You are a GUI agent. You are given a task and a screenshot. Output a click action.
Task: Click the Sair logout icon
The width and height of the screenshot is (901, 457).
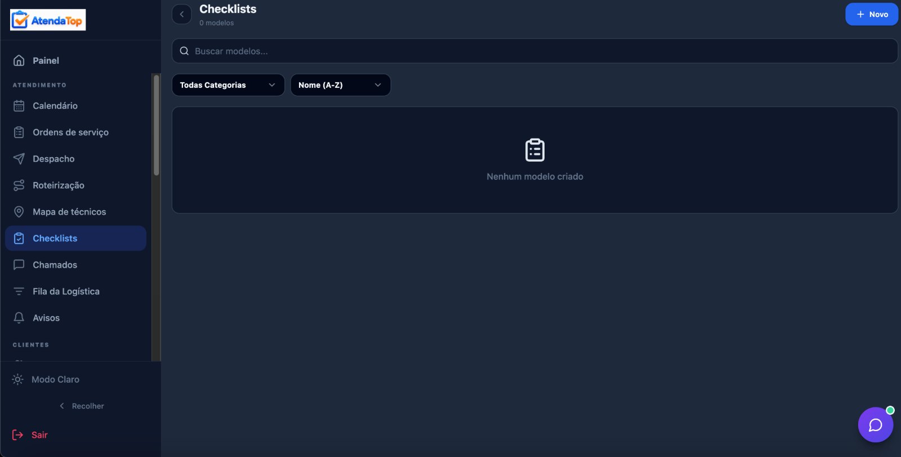point(17,434)
